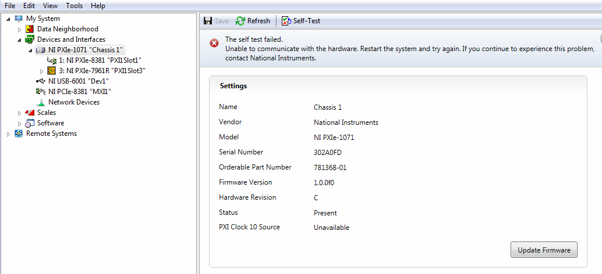The height and width of the screenshot is (274, 602).
Task: Click the Update Firmware button
Action: tap(544, 250)
